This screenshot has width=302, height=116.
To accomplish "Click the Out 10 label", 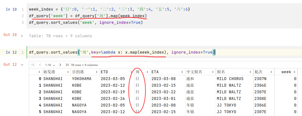I will click(x=10, y=35).
